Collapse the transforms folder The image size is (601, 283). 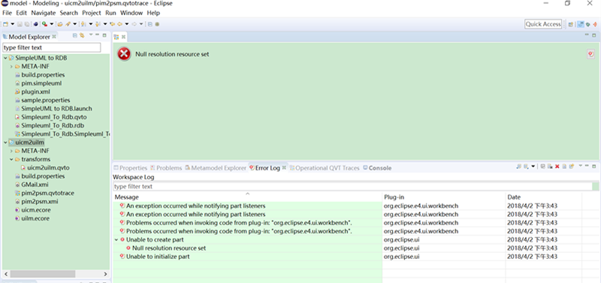11,159
